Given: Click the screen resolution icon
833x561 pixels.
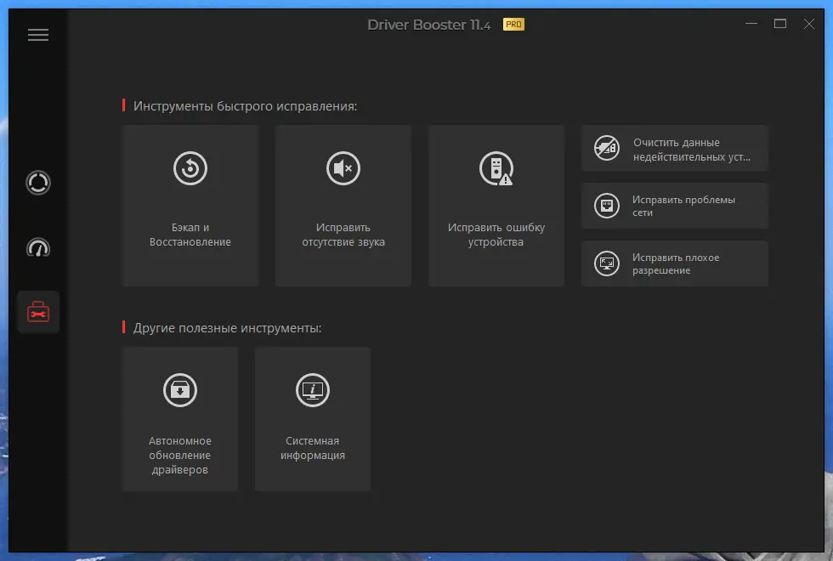Looking at the screenshot, I should (x=607, y=263).
